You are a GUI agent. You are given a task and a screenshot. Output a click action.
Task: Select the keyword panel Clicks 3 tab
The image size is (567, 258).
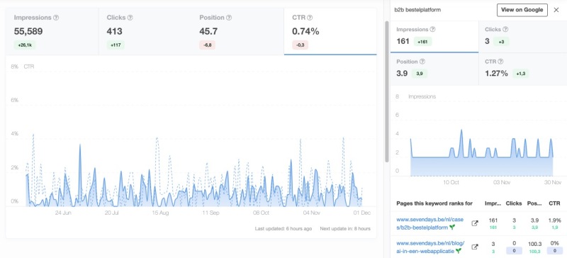(523, 37)
